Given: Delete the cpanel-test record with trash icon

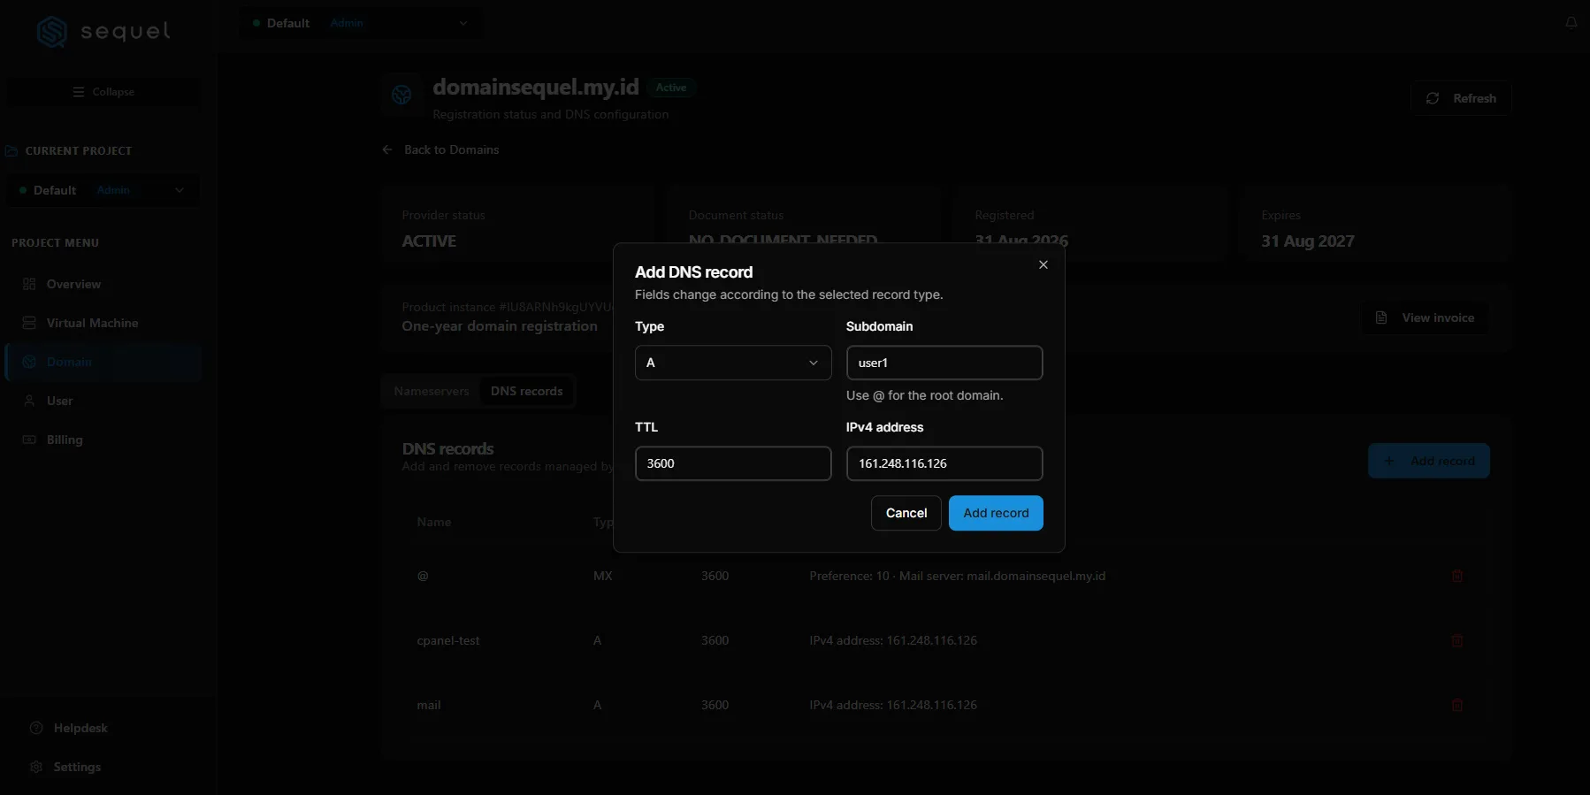Looking at the screenshot, I should 1457,640.
